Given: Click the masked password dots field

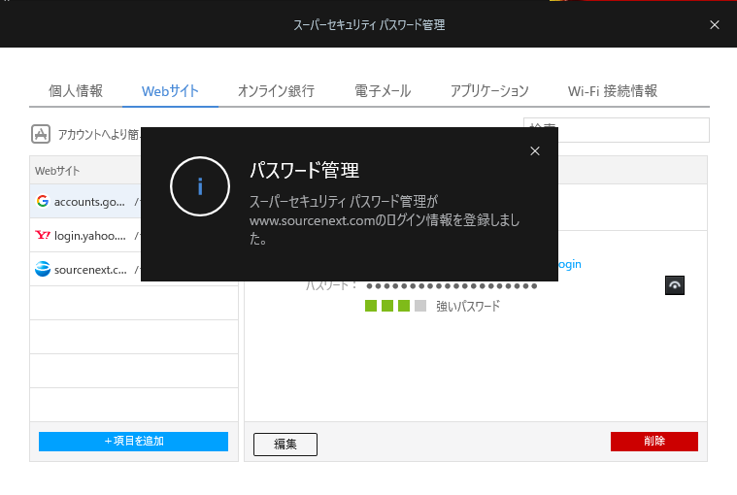Looking at the screenshot, I should [452, 286].
